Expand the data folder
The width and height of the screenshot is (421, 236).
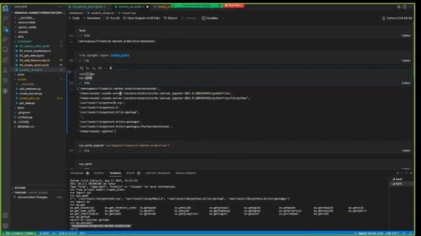[x=20, y=37]
